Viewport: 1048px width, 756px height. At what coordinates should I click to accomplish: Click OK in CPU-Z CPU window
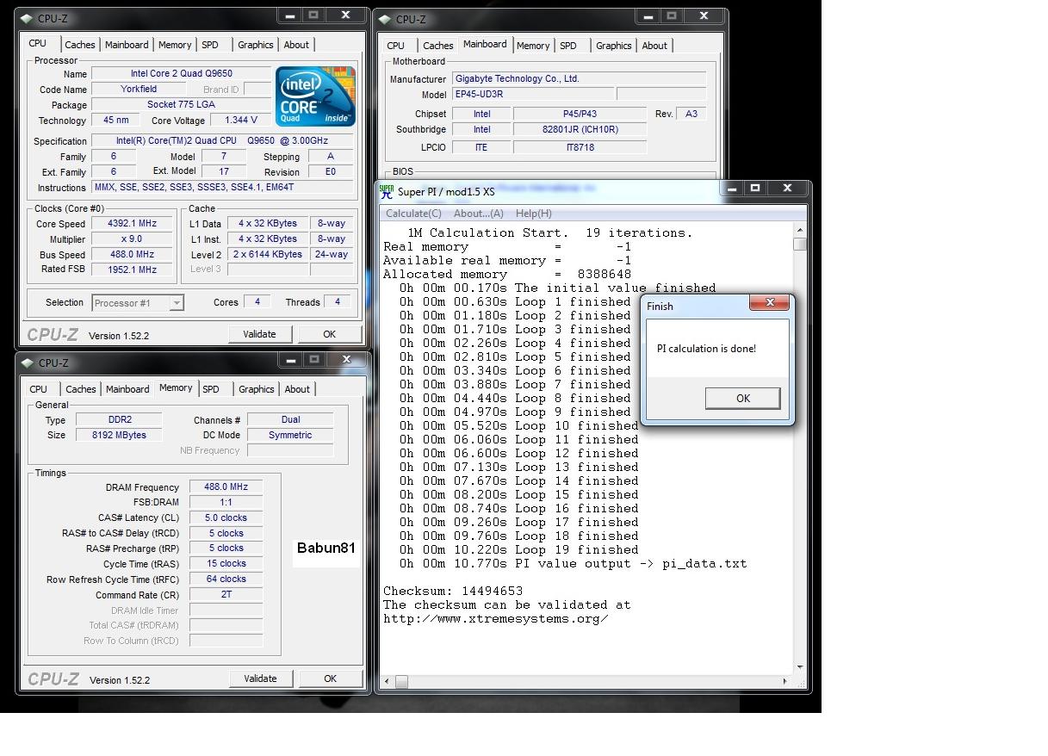pyautogui.click(x=329, y=334)
